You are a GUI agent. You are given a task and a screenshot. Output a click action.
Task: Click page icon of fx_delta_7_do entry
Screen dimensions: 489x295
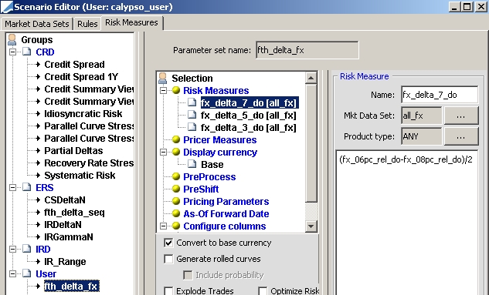pyautogui.click(x=192, y=102)
